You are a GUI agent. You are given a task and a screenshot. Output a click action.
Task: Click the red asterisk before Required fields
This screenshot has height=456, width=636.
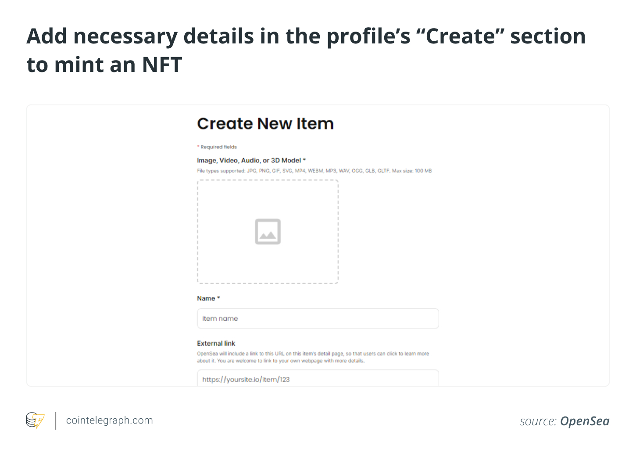(198, 147)
